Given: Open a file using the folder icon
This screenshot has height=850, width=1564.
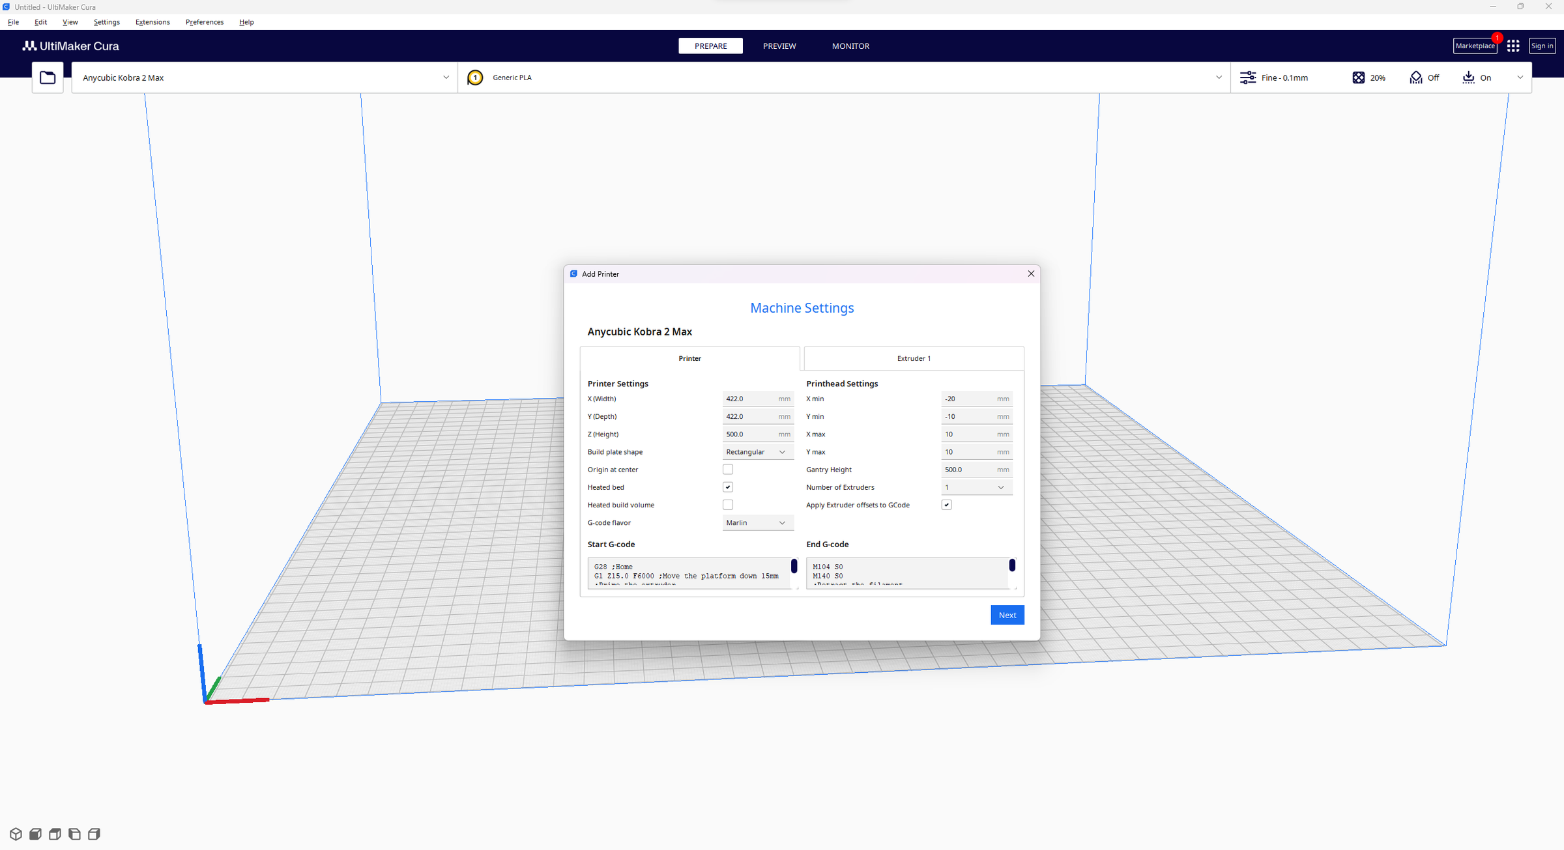Looking at the screenshot, I should coord(47,77).
